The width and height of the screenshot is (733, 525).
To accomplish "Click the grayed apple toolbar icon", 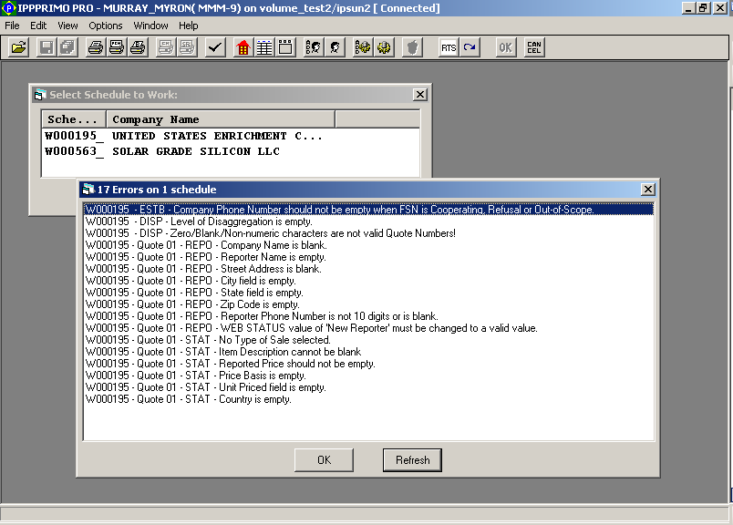I will click(412, 47).
